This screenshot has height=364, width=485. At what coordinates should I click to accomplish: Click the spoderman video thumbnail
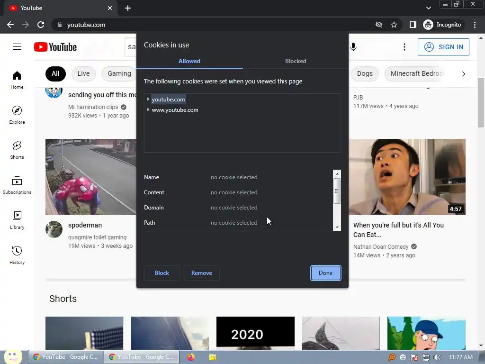pos(91,177)
